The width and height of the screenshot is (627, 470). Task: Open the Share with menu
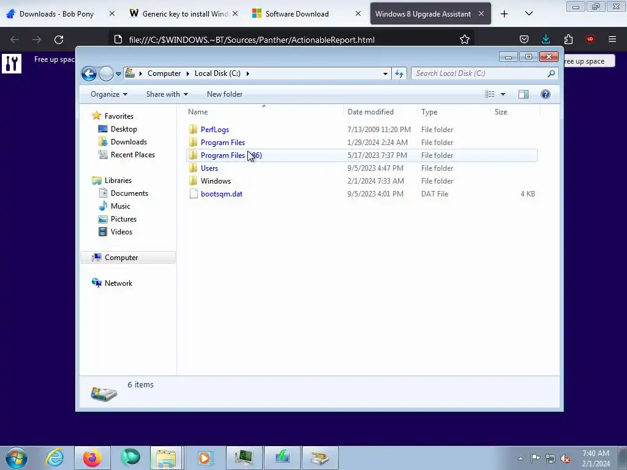[167, 94]
